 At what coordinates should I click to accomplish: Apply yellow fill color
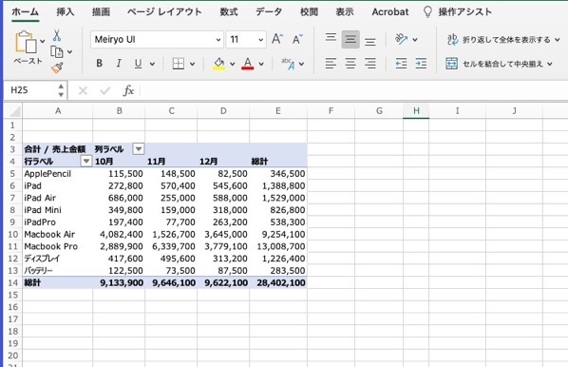[218, 64]
